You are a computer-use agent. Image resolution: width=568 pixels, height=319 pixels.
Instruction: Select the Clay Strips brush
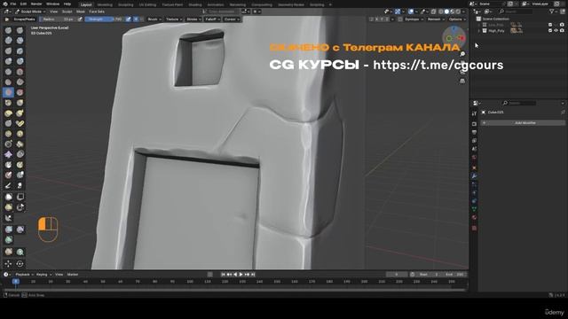click(20, 41)
